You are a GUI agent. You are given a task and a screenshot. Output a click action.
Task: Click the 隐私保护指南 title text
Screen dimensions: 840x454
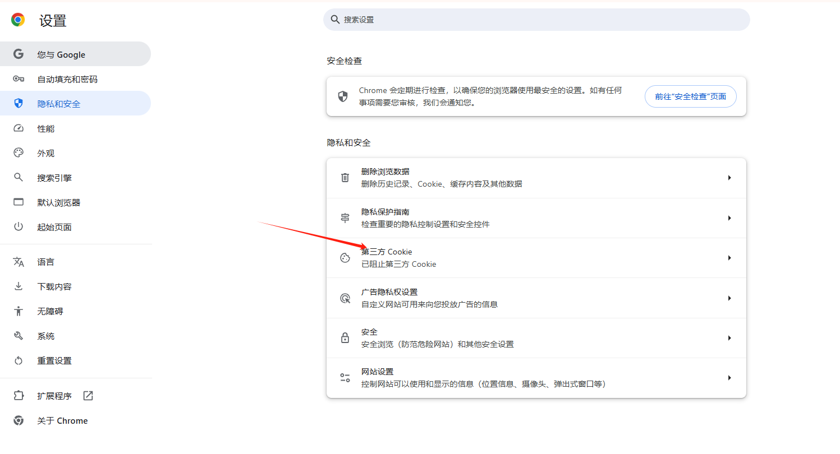pyautogui.click(x=385, y=212)
